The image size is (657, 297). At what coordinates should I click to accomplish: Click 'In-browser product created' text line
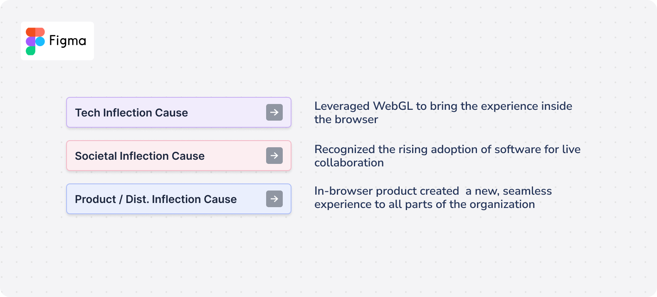433,191
